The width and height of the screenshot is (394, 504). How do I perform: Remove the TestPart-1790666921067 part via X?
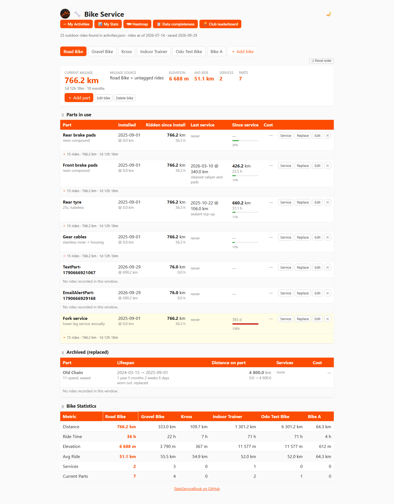(x=328, y=267)
